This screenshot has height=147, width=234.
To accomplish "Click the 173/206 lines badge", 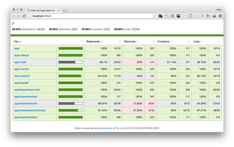I will 136,29.
